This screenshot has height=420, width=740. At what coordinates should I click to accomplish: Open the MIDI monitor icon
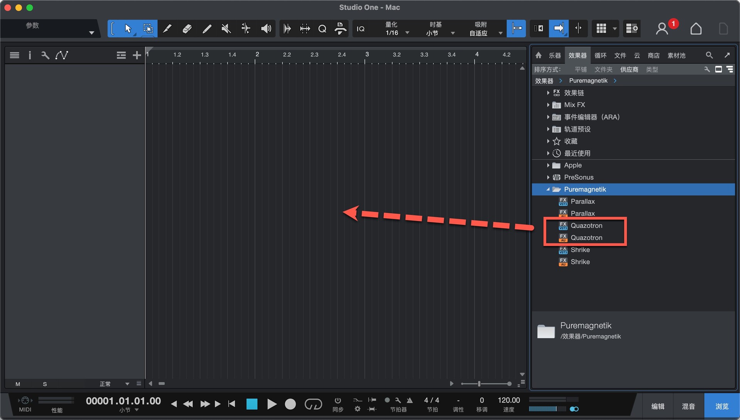pos(25,400)
